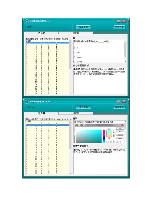Click 视频演示 button in lower window
This screenshot has width=152, height=197.
tap(119, 107)
